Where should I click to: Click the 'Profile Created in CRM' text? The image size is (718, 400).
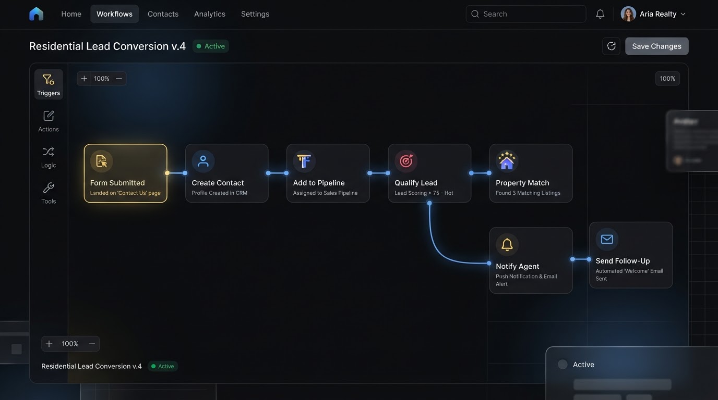tap(219, 193)
